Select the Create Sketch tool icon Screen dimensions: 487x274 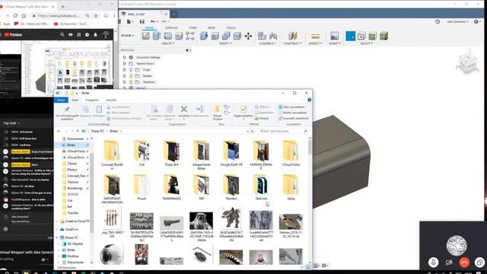point(145,36)
